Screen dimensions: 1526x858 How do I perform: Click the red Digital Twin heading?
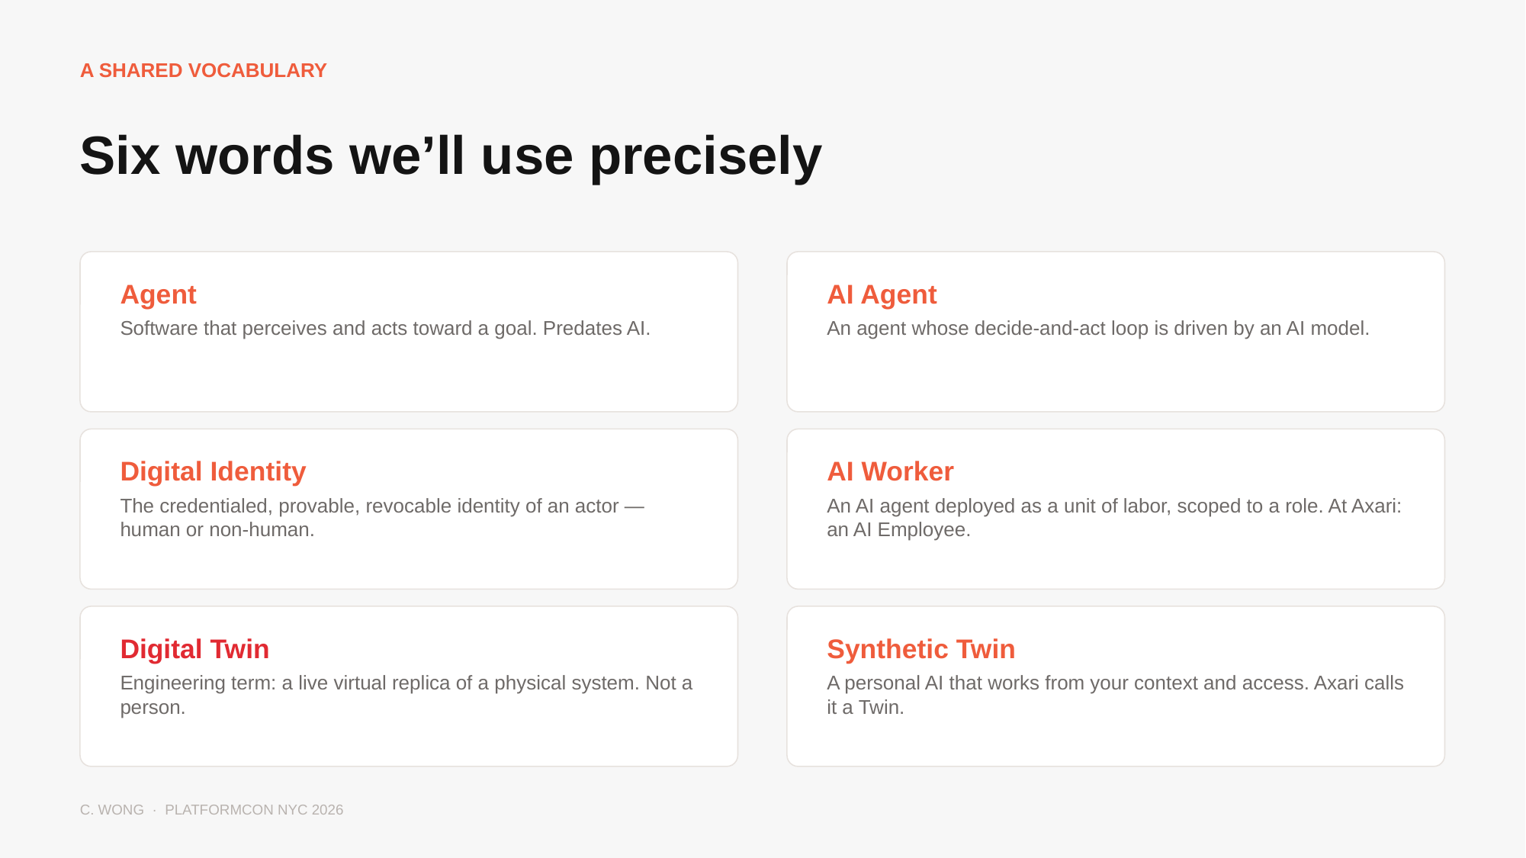pos(194,649)
